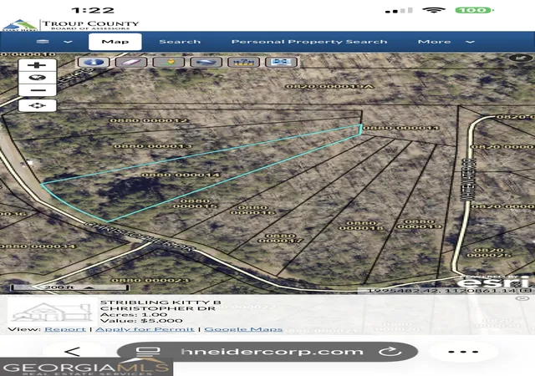This screenshot has height=376, width=535.
Task: Open the parcel Report link
Action: (65, 329)
